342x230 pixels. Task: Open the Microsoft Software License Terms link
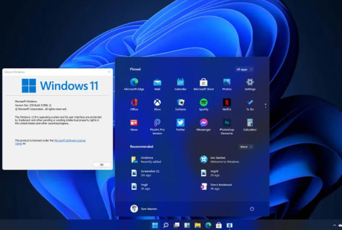[x=70, y=140]
